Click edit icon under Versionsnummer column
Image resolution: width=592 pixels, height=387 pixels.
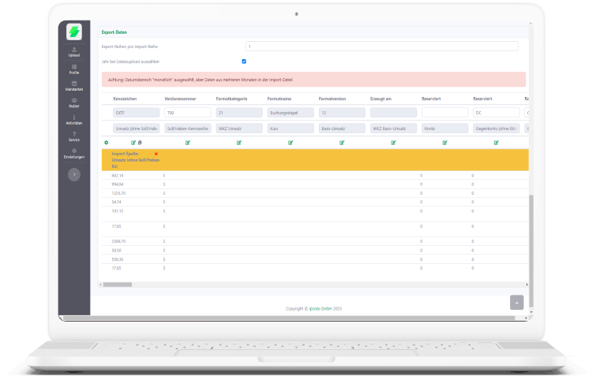click(188, 143)
